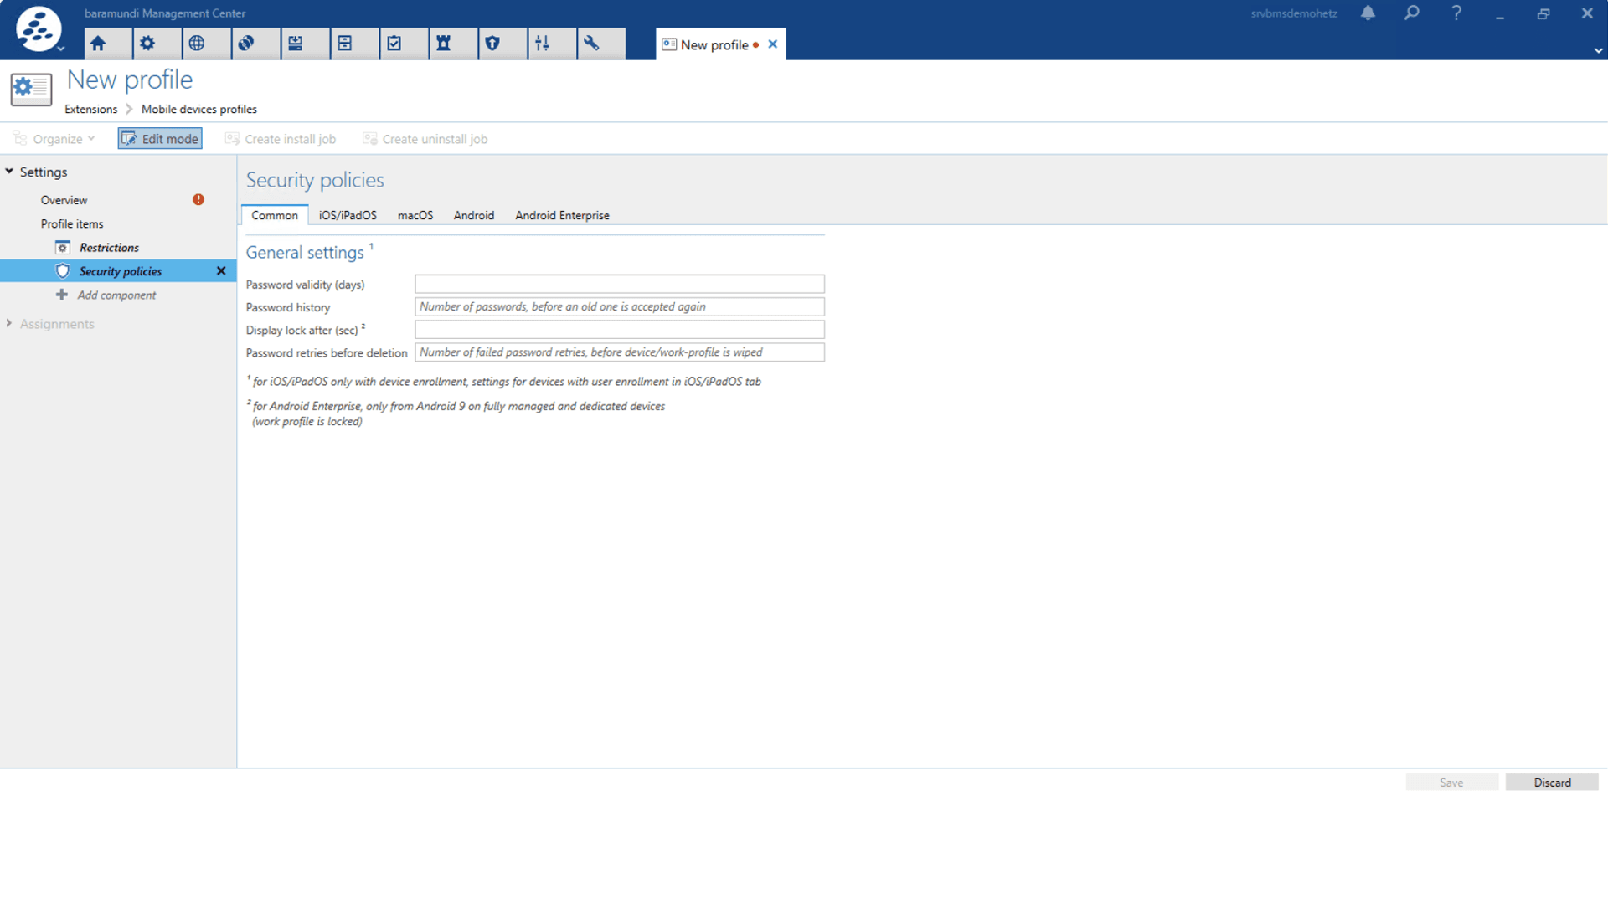Focus the Password retries before deletion field
Viewport: 1608px width, 904px height.
coord(620,352)
